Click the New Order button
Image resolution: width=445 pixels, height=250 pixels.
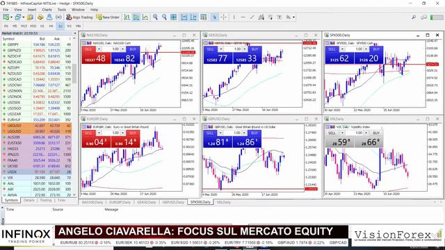(x=108, y=17)
